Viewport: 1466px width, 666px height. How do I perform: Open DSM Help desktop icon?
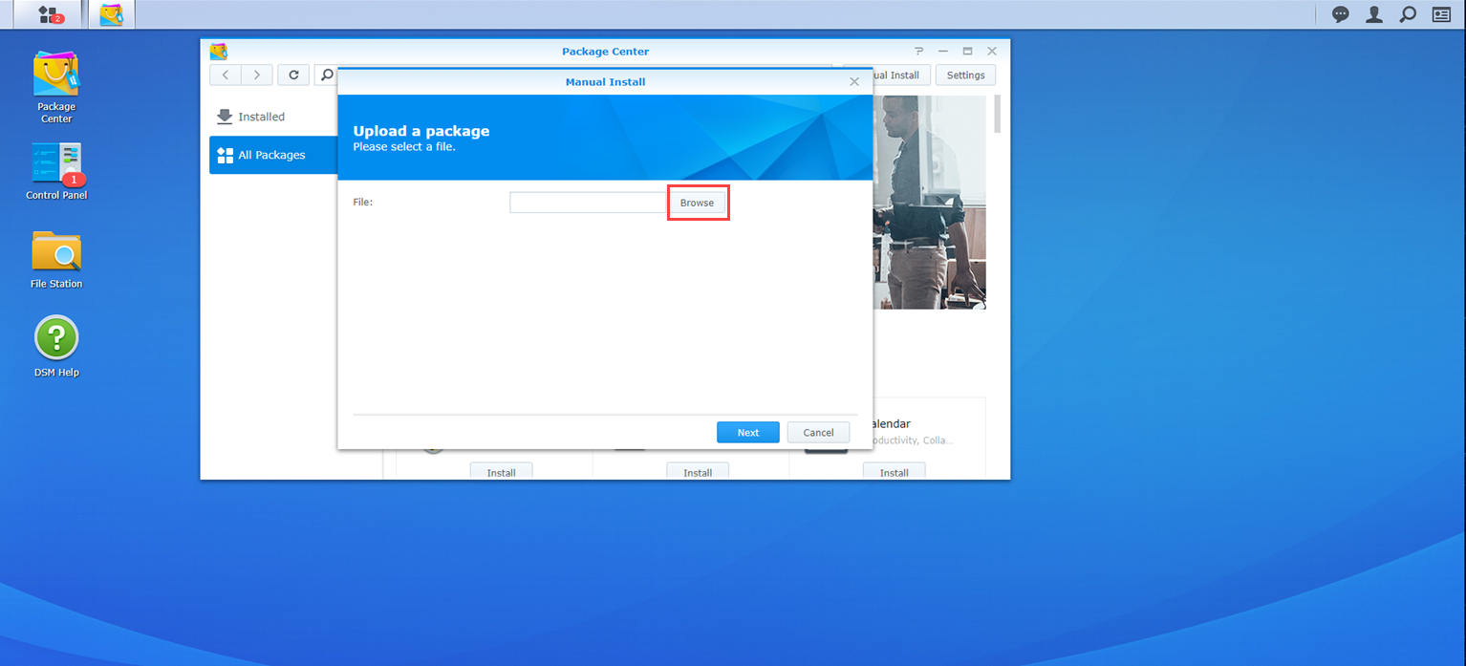coord(56,345)
